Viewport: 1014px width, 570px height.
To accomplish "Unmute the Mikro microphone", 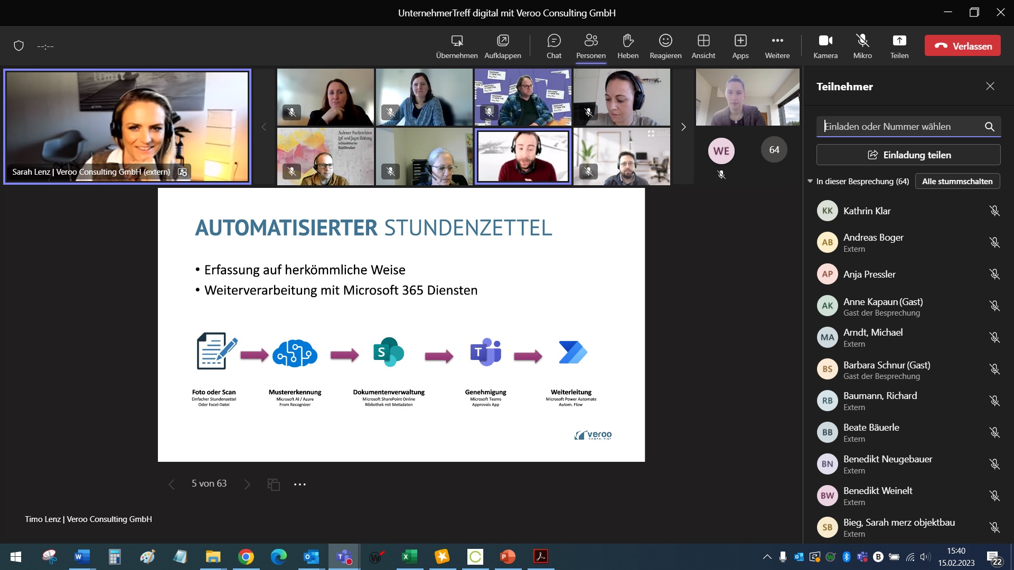I will pyautogui.click(x=862, y=46).
